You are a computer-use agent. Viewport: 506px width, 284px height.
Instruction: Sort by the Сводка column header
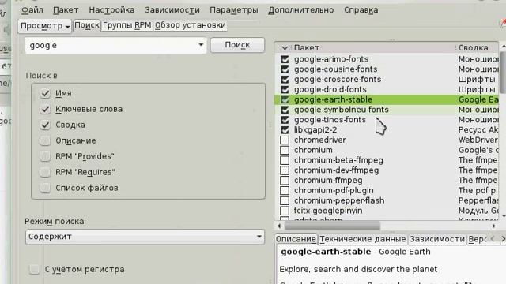[x=477, y=48]
